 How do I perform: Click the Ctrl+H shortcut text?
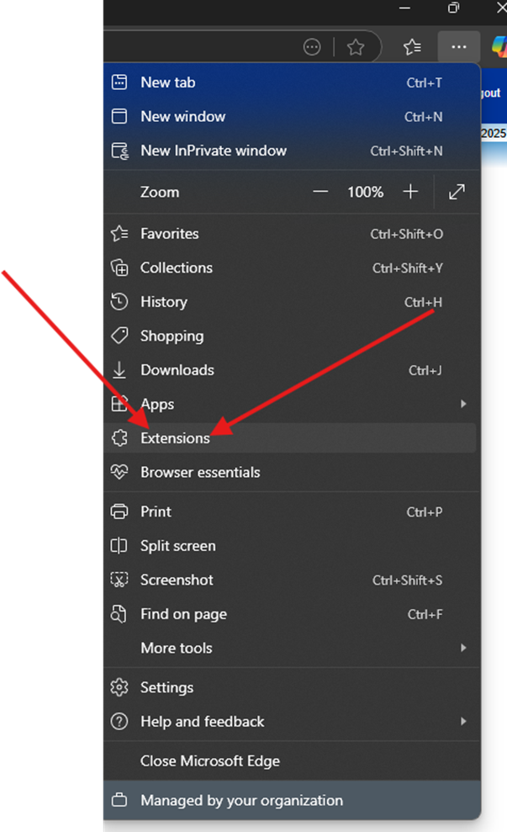point(423,302)
